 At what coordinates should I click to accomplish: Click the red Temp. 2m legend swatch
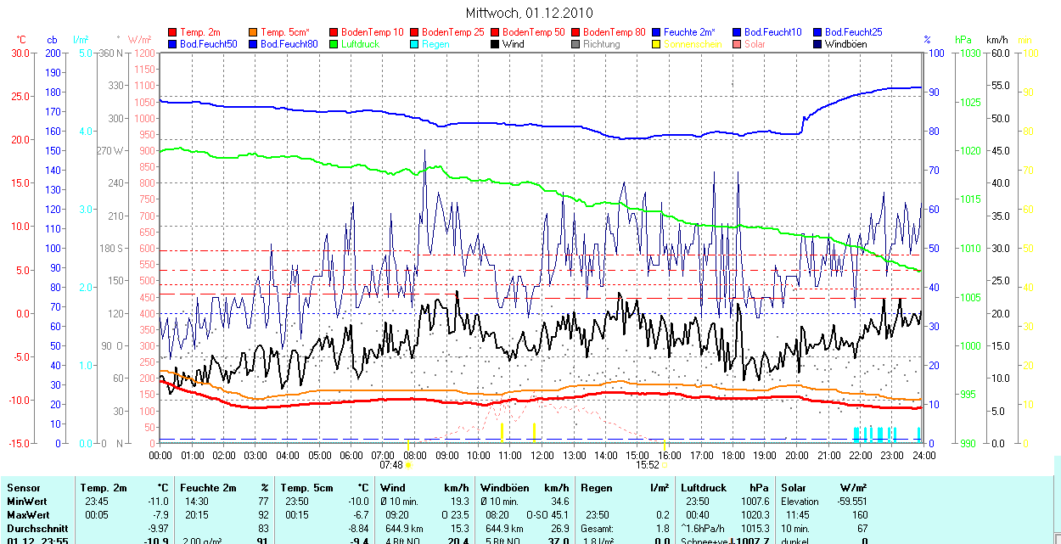click(173, 32)
